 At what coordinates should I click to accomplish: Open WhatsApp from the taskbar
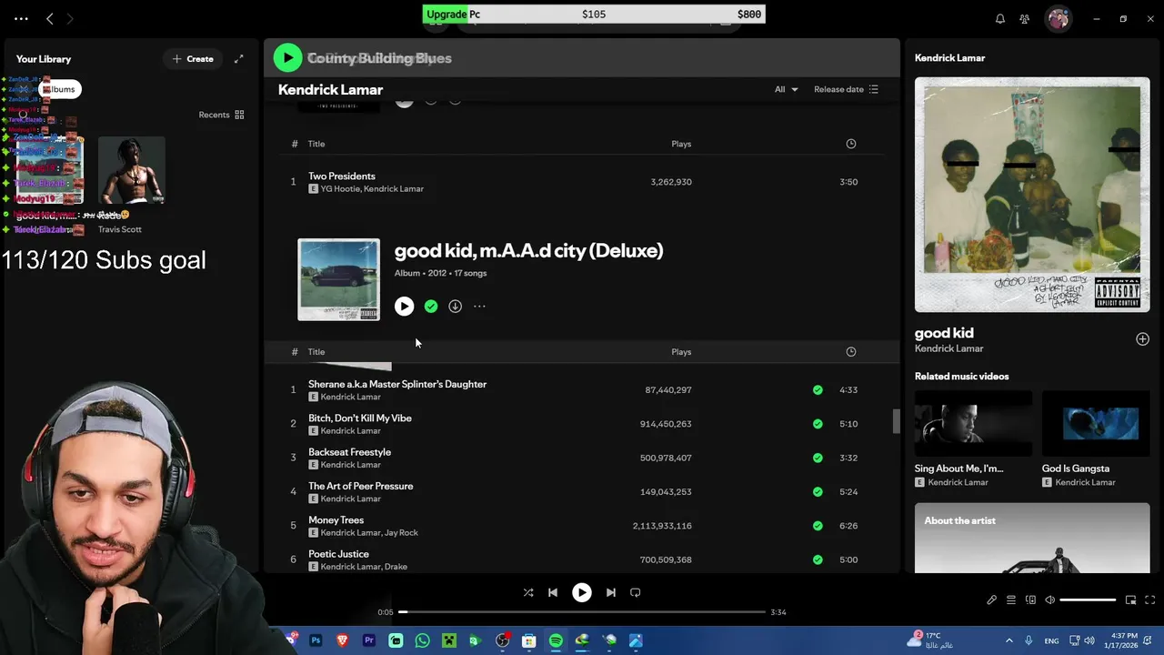click(422, 640)
